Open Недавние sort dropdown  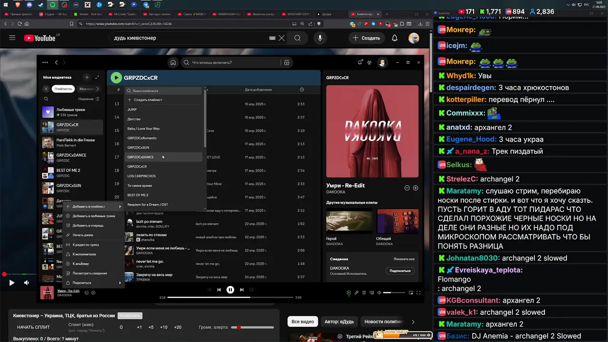(x=88, y=99)
